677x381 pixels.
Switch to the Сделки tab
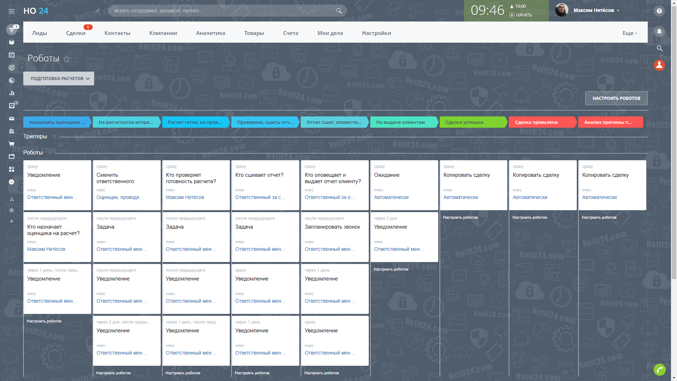75,33
